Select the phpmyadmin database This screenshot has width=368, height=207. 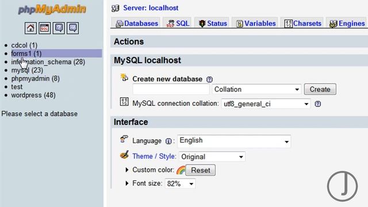click(x=35, y=78)
